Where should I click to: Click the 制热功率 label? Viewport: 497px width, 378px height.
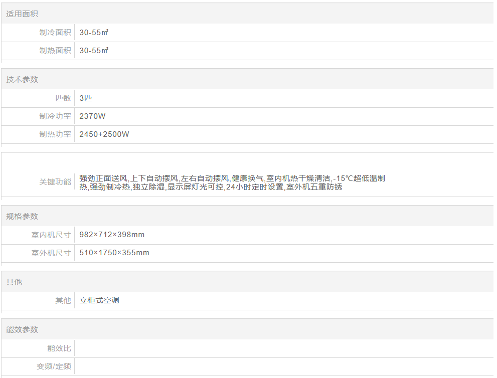click(55, 134)
